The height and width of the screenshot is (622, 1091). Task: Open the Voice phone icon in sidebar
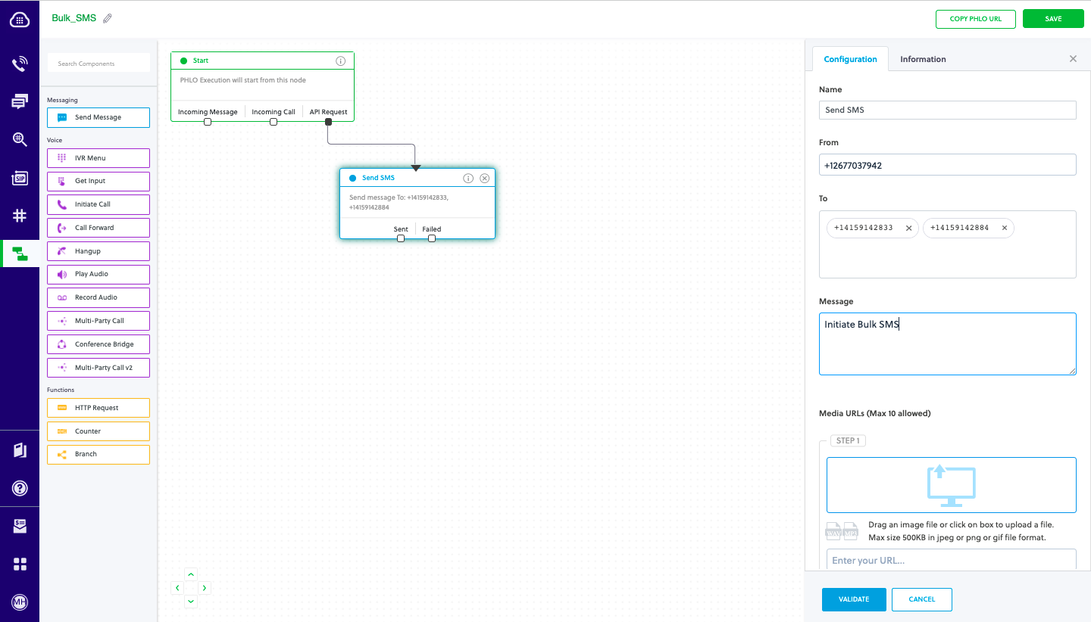tap(20, 64)
